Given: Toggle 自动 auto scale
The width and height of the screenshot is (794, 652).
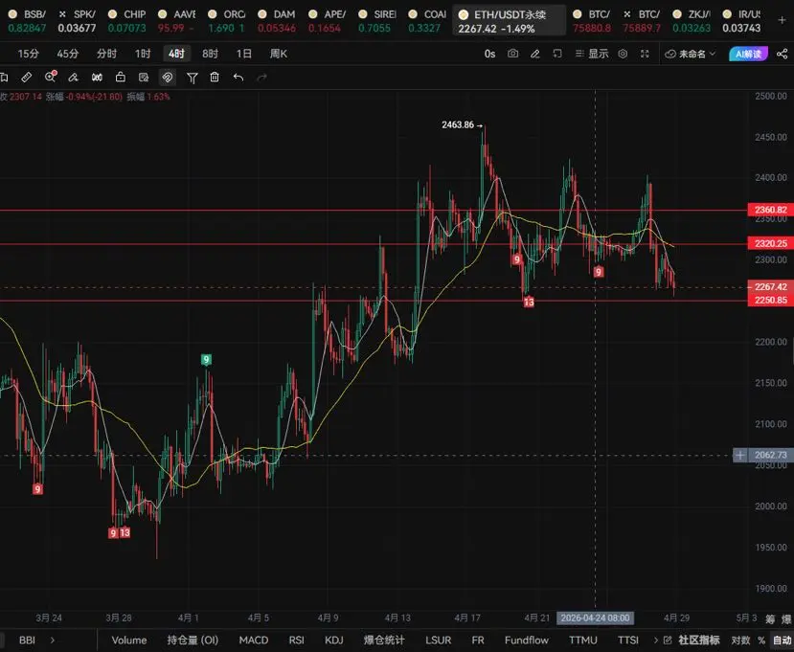Looking at the screenshot, I should point(782,641).
